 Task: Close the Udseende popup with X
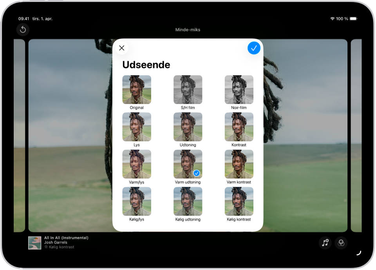122,48
